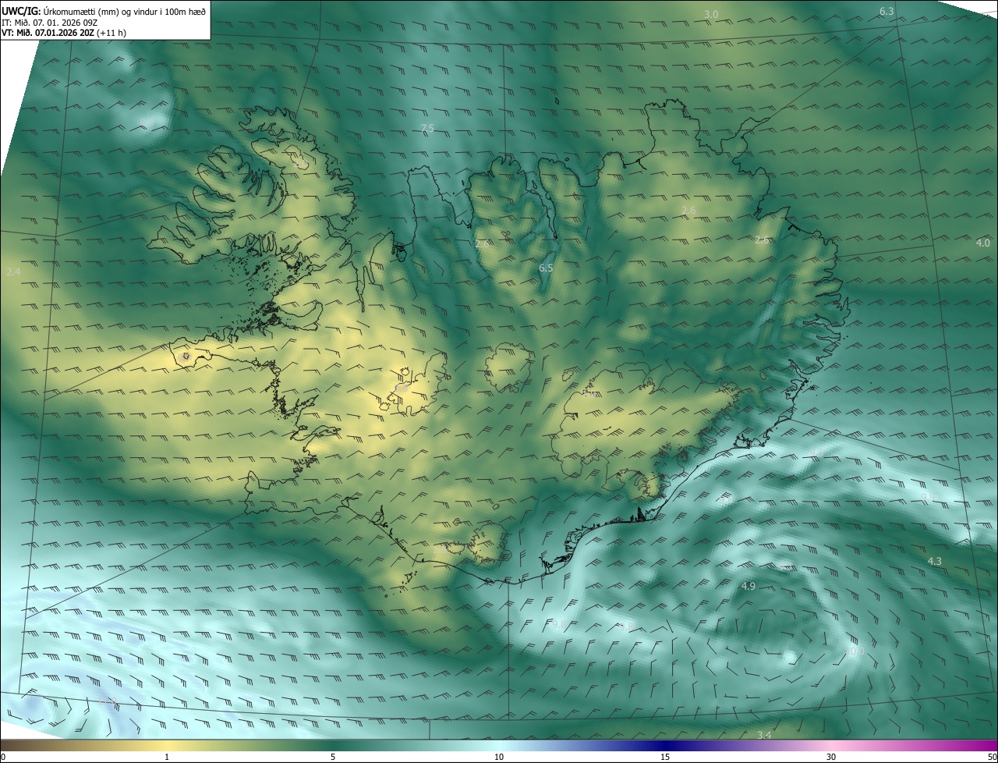
Task: Click the initial time line "IT: Mið. 07. 01. 2026 09Z"
Action: coord(48,22)
